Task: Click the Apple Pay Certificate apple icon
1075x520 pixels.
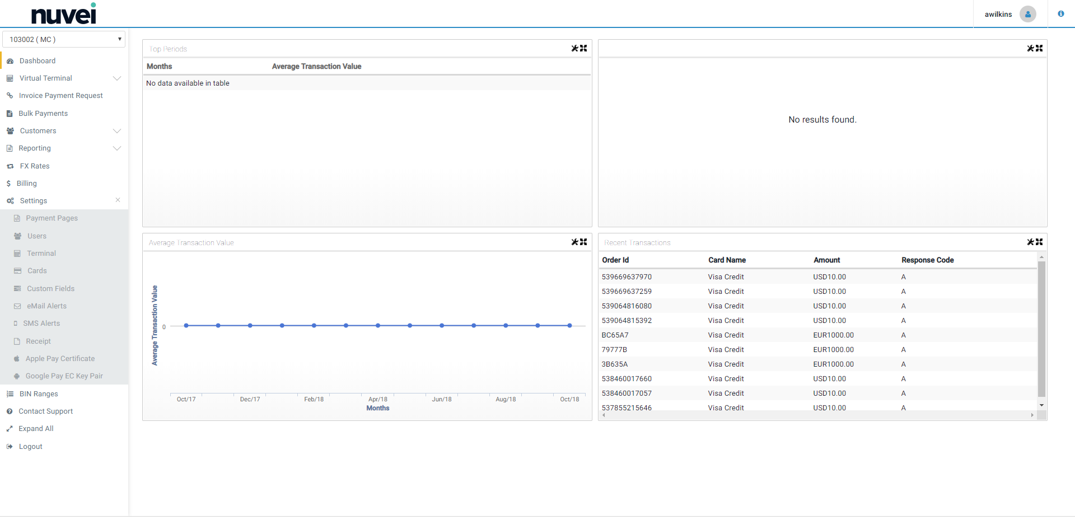Action: tap(17, 359)
